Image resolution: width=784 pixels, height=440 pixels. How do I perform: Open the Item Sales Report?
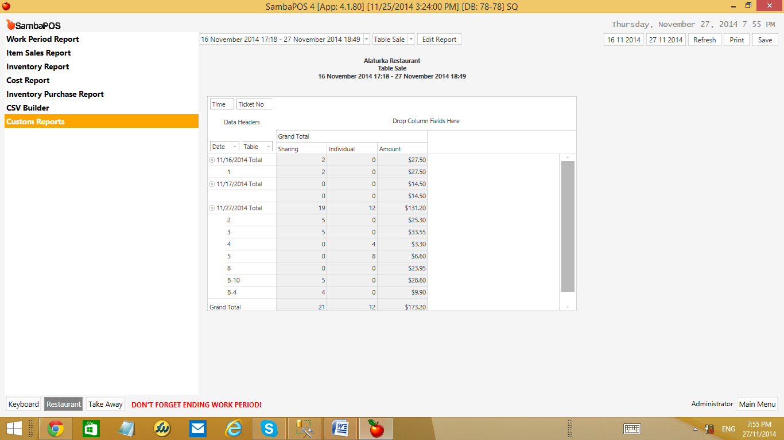(38, 53)
